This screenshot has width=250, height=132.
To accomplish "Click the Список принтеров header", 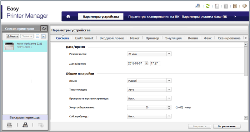I will 20,29.
